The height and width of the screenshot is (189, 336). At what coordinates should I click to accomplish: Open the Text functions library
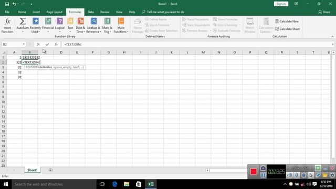(70, 25)
